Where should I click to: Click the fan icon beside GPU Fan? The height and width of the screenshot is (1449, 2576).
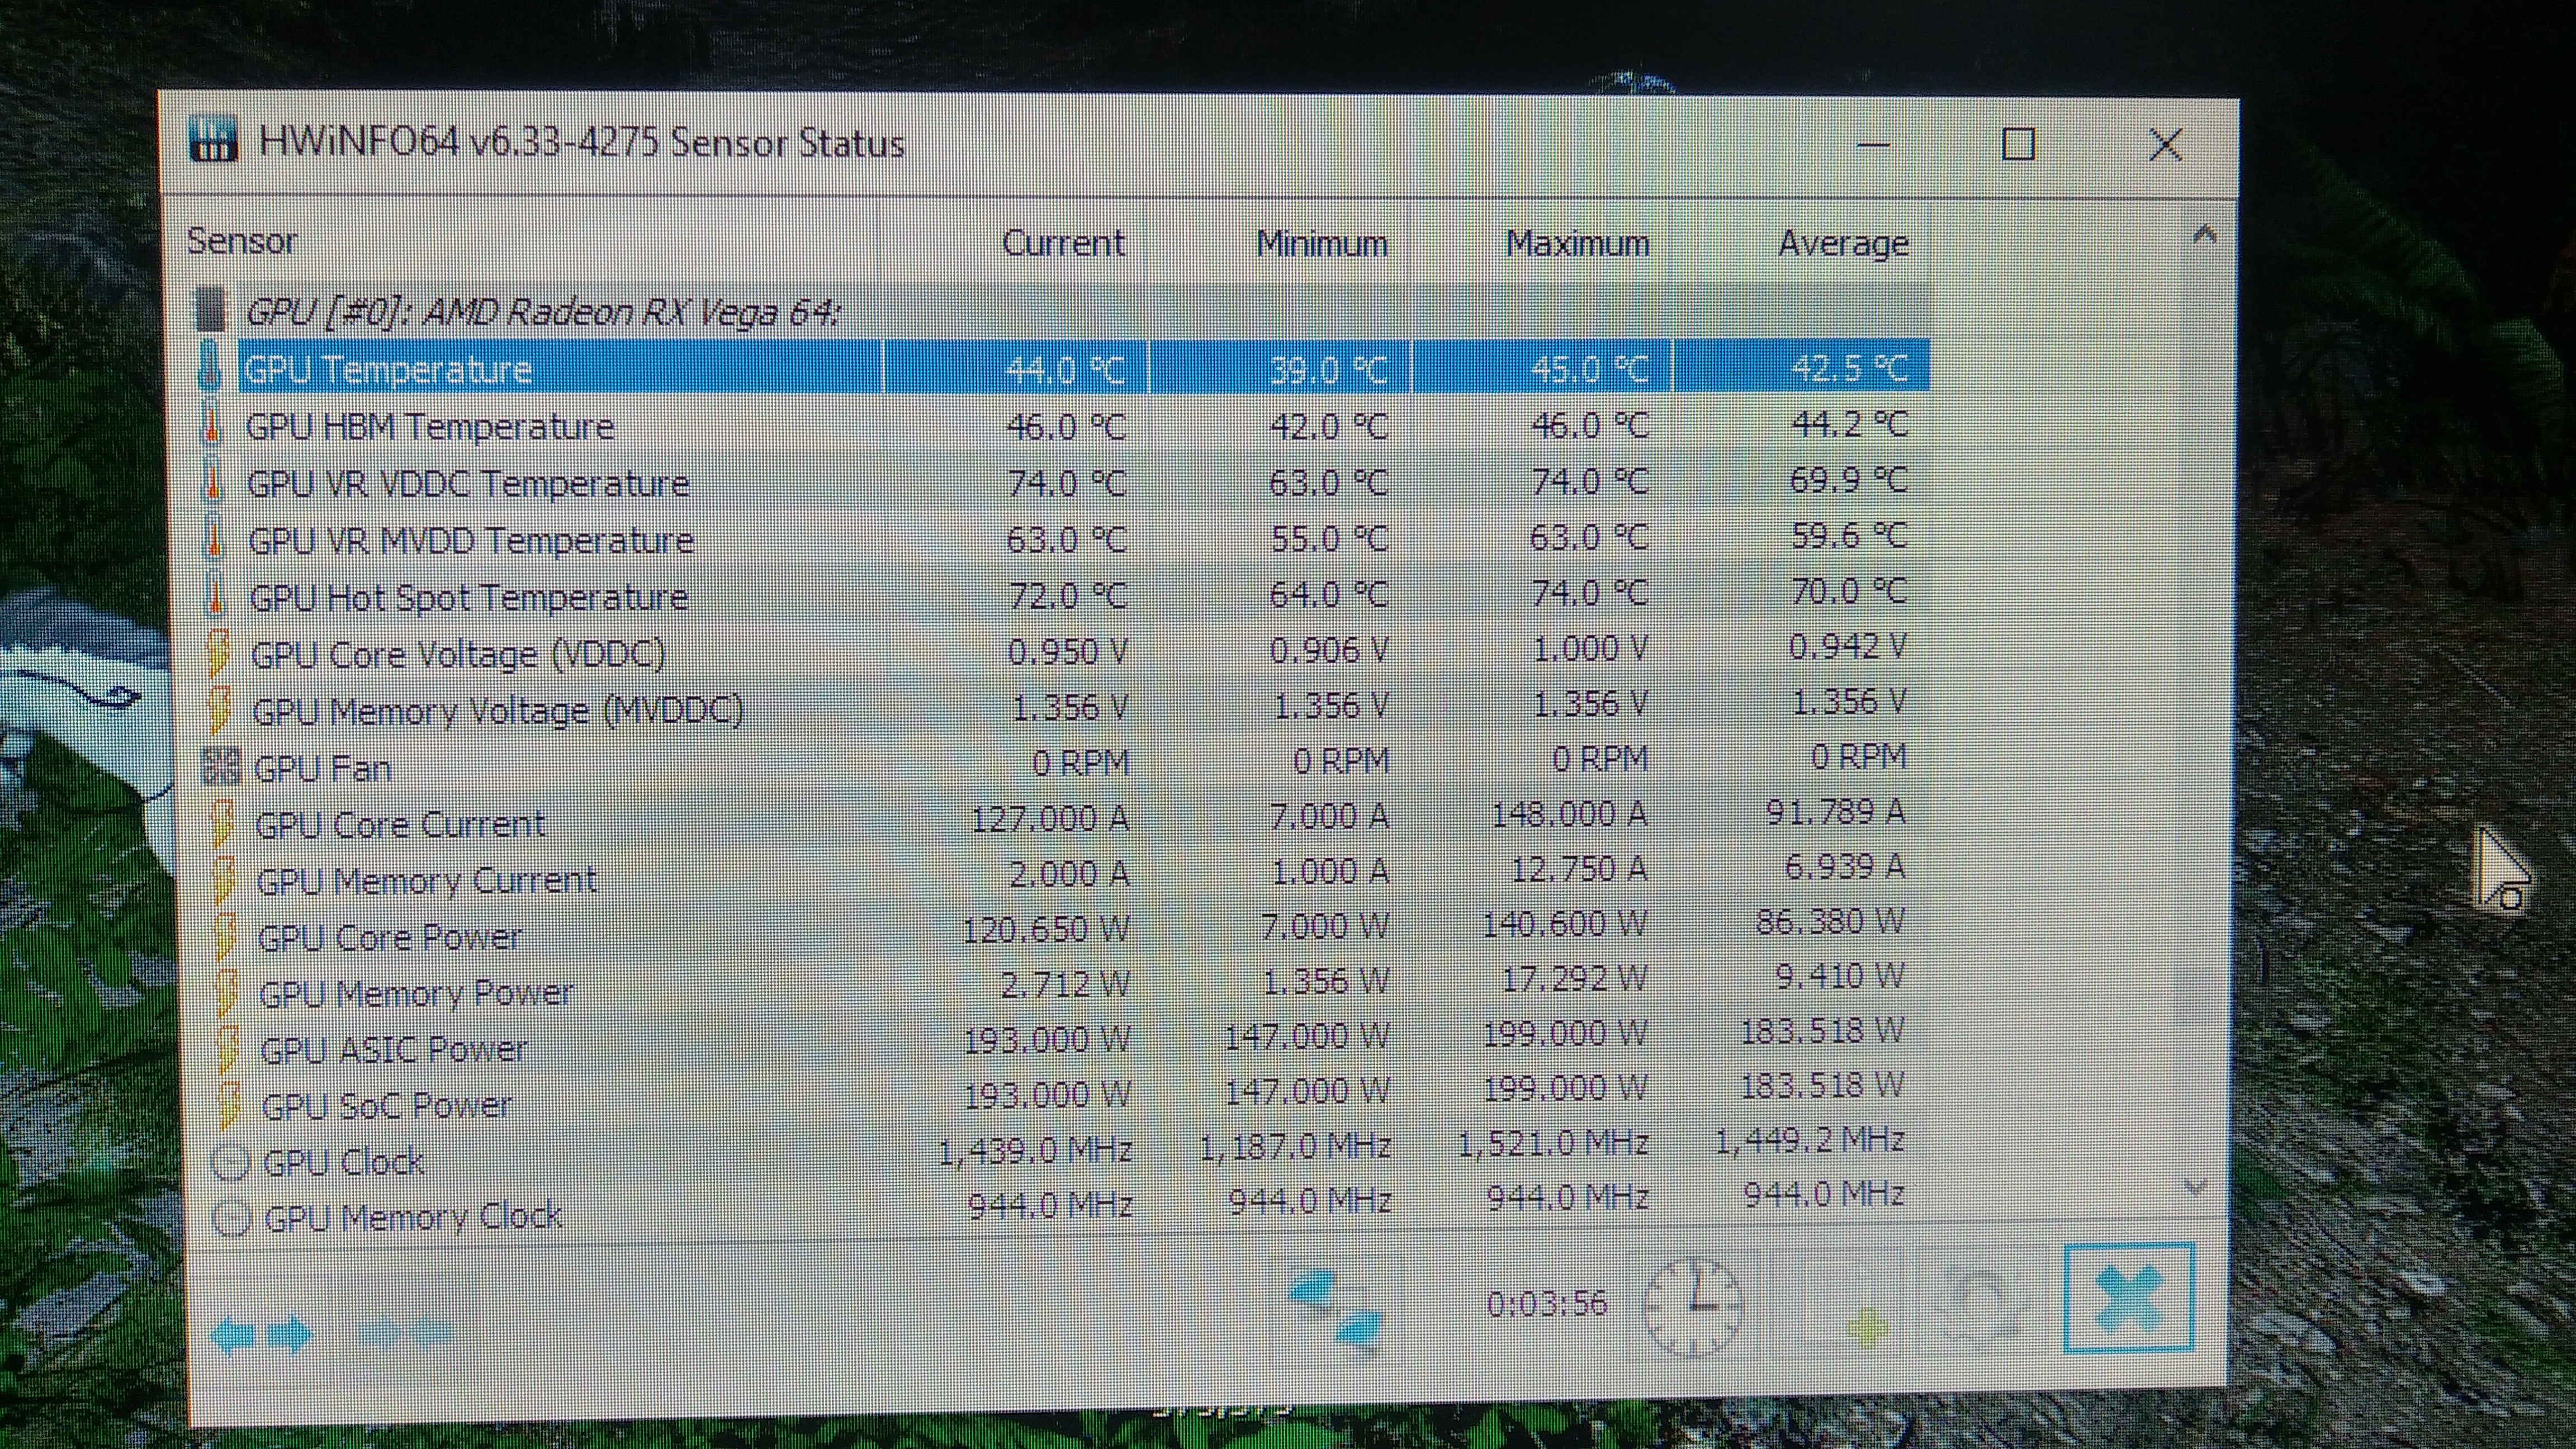tap(221, 766)
